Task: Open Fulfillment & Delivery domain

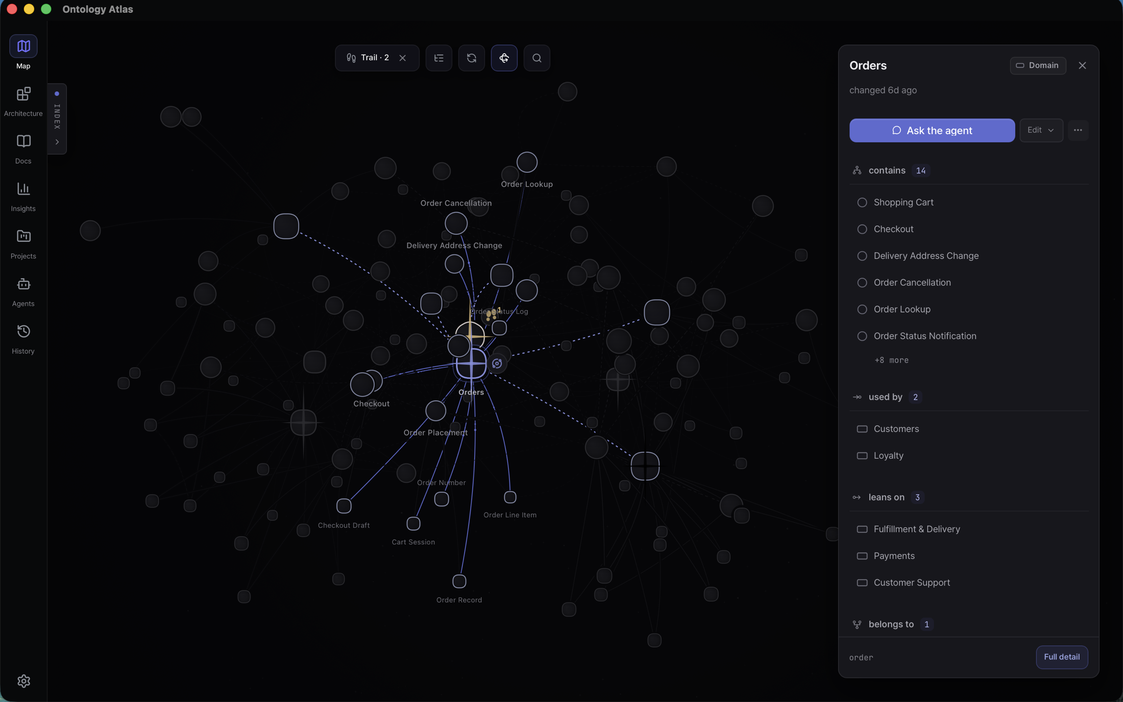Action: tap(968, 529)
